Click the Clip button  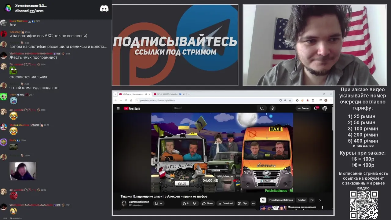pos(243,203)
